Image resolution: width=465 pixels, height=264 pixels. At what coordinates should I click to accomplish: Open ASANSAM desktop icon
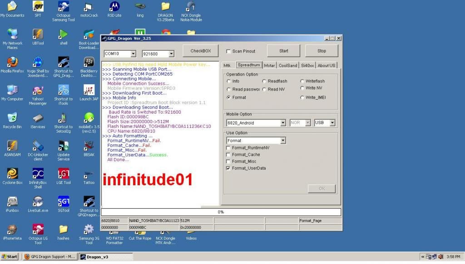pyautogui.click(x=12, y=149)
